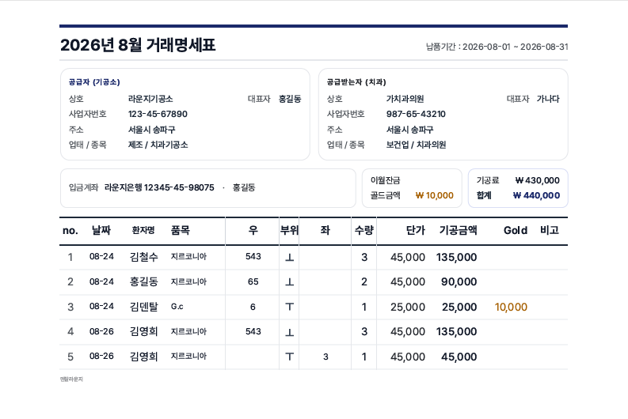Viewport: 628px width, 419px height.
Task: Click recipient business type 보건업 / 치과의원
Action: tap(416, 145)
